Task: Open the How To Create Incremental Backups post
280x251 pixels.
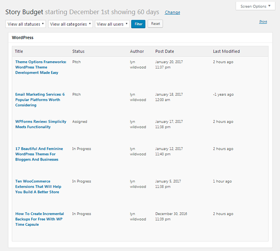Action: point(40,219)
